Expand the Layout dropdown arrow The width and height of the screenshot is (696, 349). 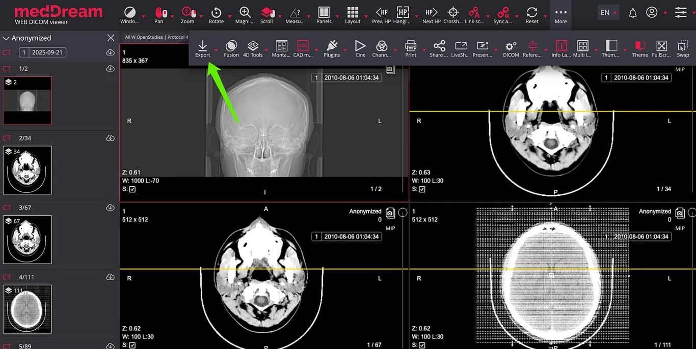pos(366,17)
